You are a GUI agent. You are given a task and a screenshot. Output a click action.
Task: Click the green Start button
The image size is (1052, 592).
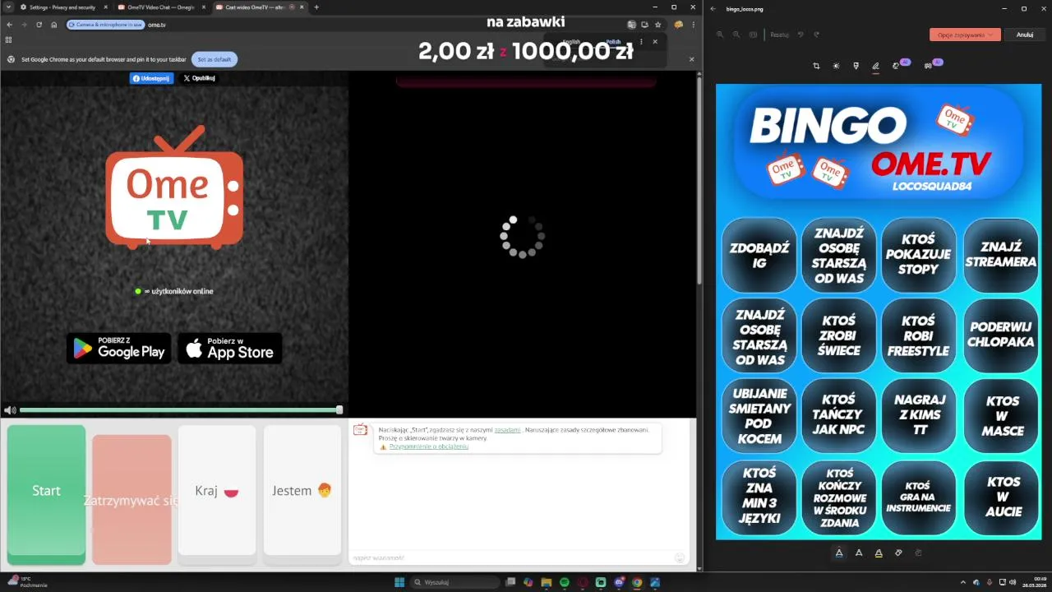pos(46,493)
